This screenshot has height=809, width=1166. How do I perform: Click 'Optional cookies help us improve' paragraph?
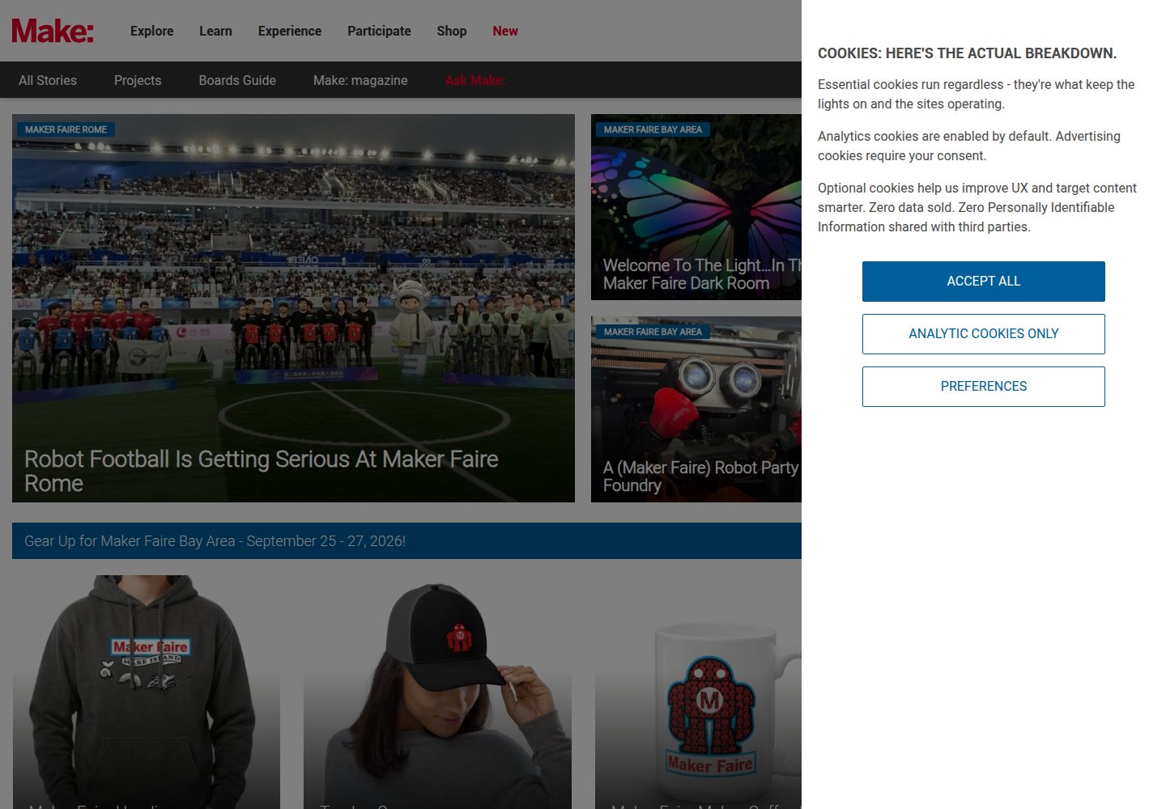click(x=977, y=207)
